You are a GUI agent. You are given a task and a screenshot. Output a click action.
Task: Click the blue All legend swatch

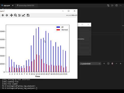(58, 27)
